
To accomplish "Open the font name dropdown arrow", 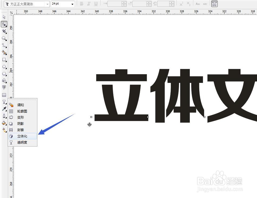I will point(47,4).
